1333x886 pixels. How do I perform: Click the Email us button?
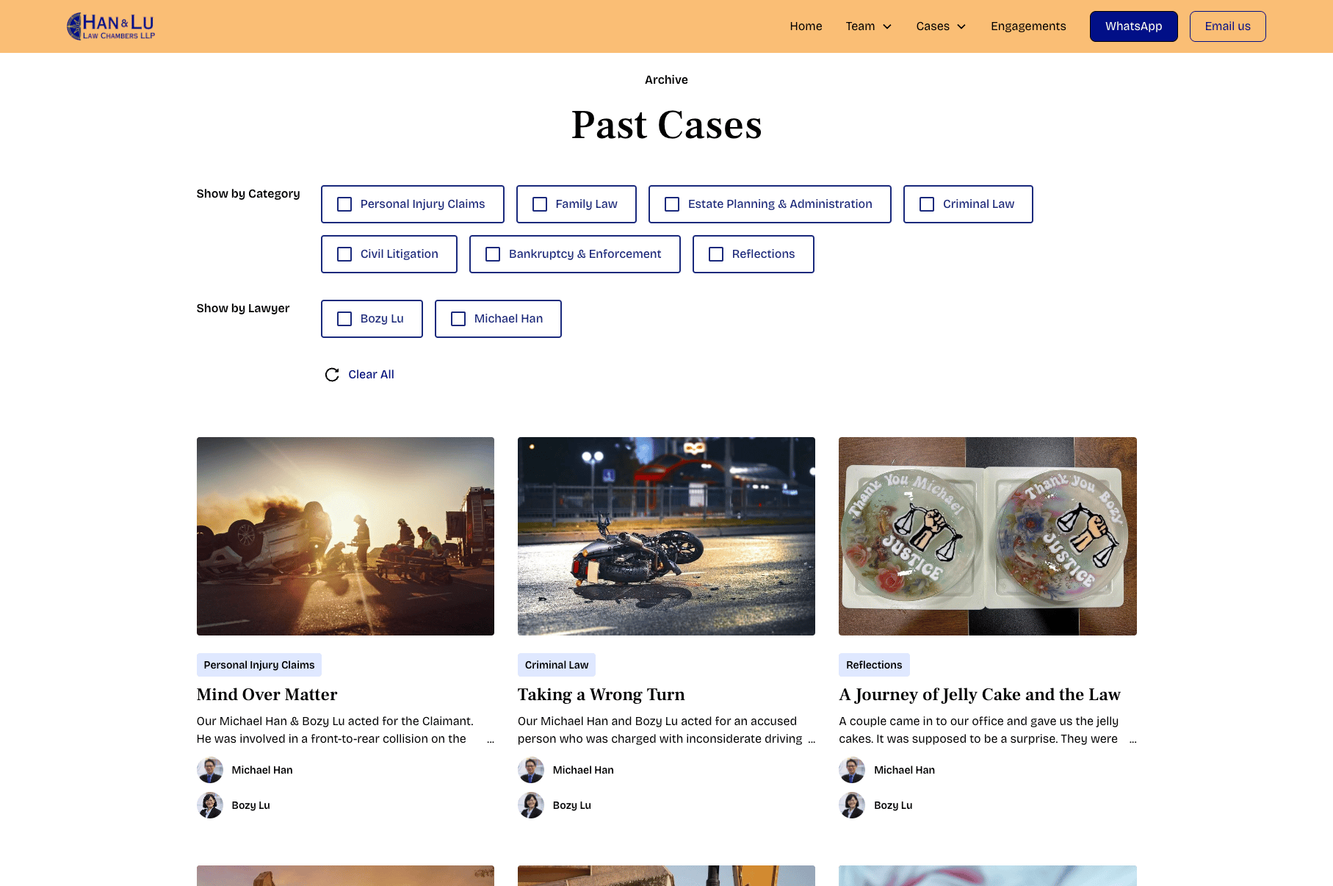coord(1228,26)
